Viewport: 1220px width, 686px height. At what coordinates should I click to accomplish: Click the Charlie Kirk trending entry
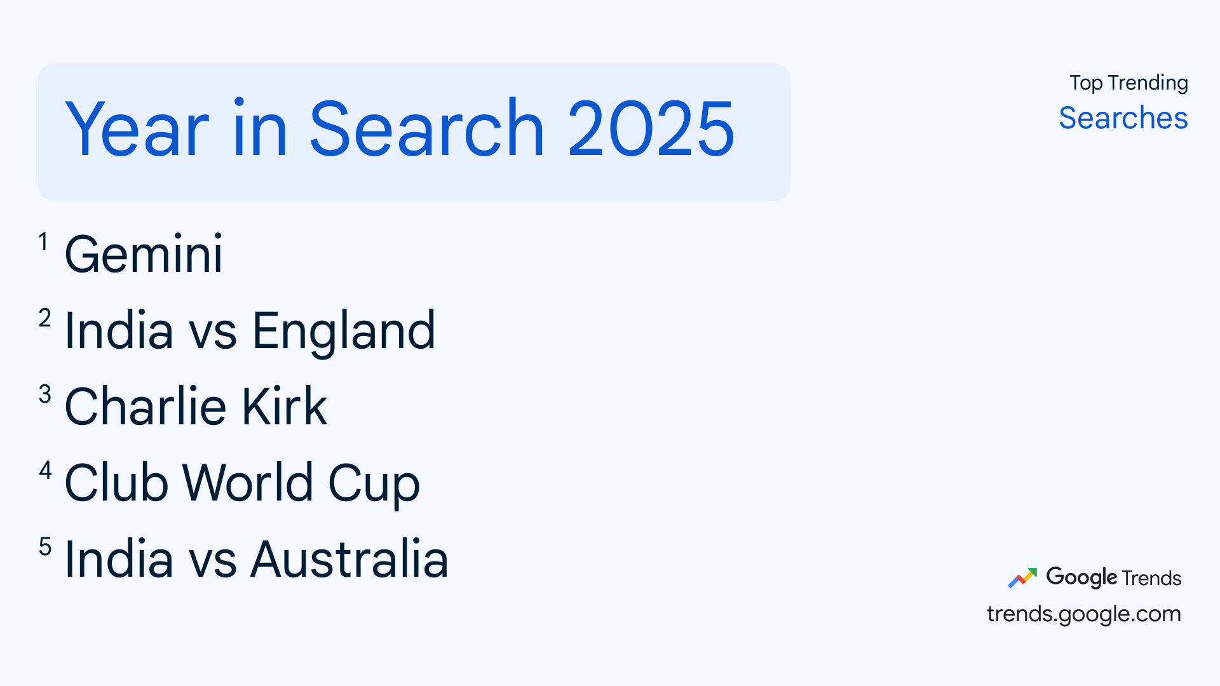point(196,407)
